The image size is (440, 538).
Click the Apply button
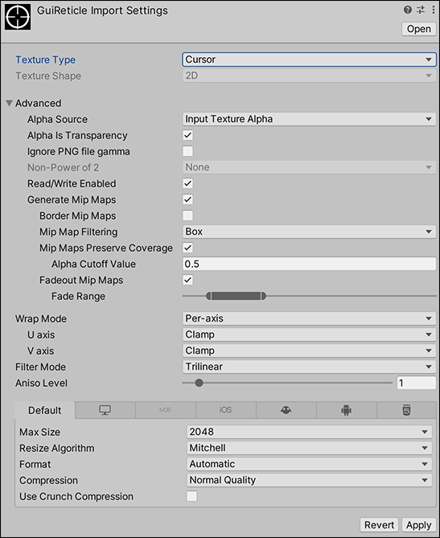point(419,525)
